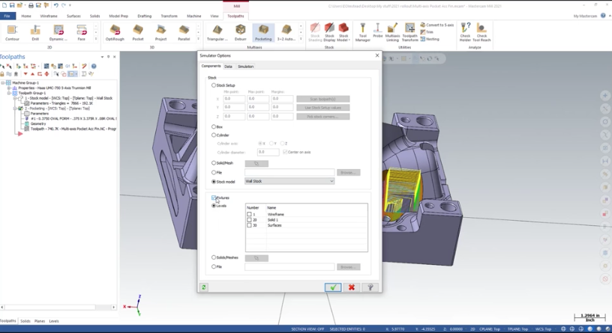
Task: Run Check Holder analysis
Action: 465,33
